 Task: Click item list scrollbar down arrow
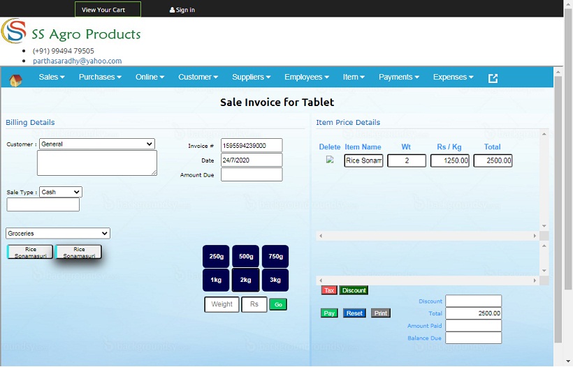pos(544,226)
